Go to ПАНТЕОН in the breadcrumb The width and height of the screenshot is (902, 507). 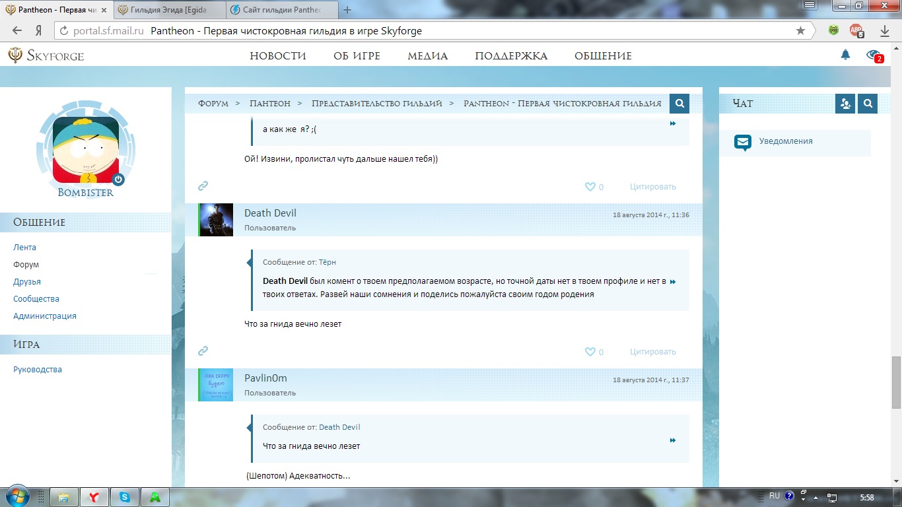(270, 104)
